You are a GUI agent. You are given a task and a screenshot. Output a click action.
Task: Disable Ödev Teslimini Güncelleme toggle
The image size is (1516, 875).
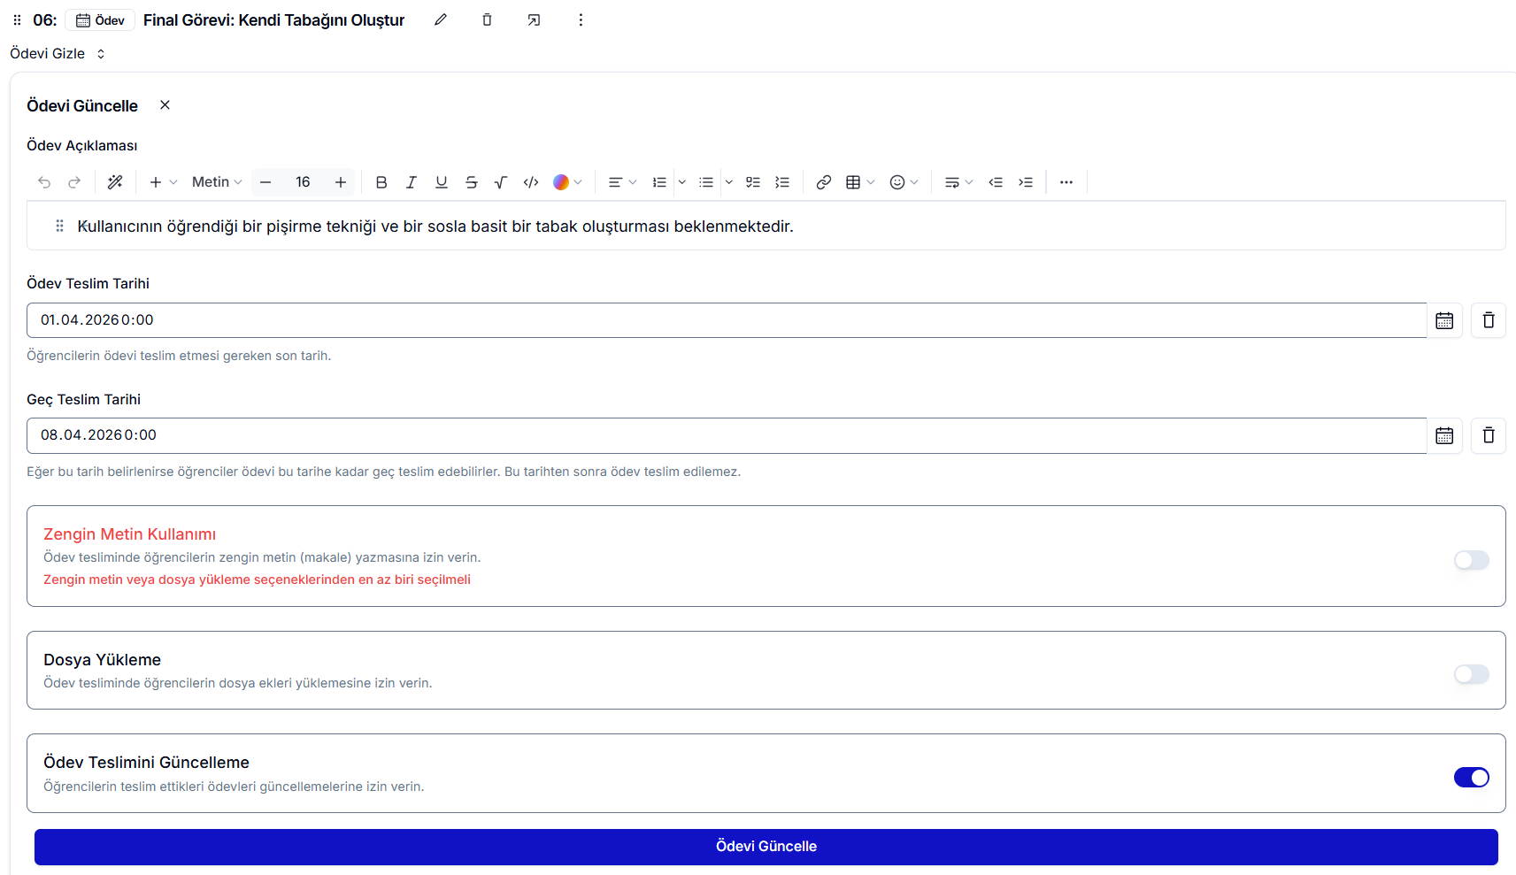tap(1471, 777)
